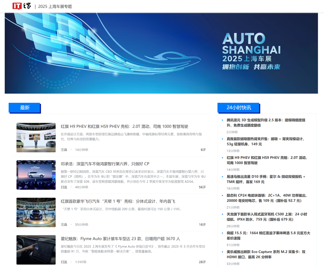Open 易速马流星 D10 手柄 quick news
The height and width of the screenshot is (268, 324).
(266, 179)
